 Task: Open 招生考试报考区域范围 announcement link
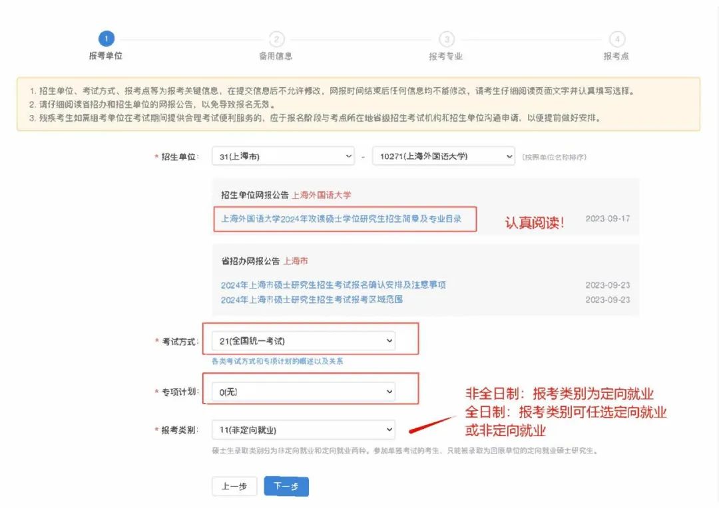[312, 299]
